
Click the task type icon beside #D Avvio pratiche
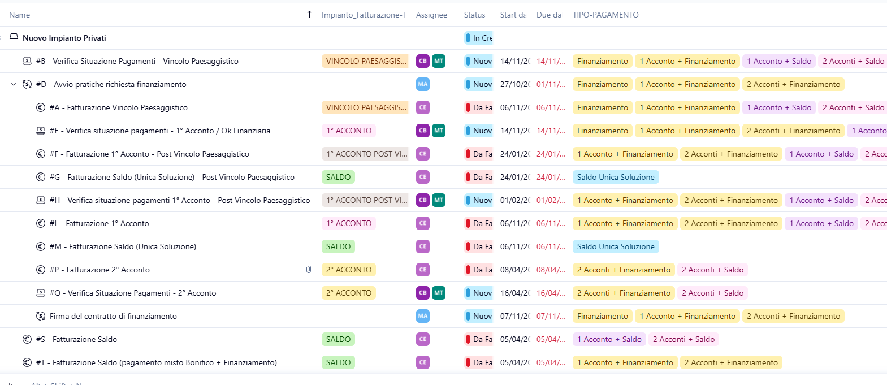pyautogui.click(x=27, y=84)
